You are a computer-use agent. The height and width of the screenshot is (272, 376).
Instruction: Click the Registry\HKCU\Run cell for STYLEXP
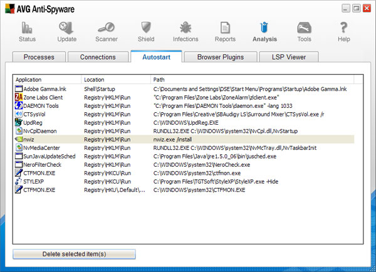pyautogui.click(x=107, y=182)
